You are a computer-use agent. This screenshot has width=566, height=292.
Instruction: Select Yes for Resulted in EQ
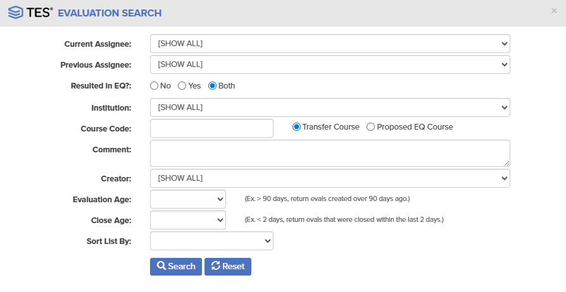click(x=182, y=86)
